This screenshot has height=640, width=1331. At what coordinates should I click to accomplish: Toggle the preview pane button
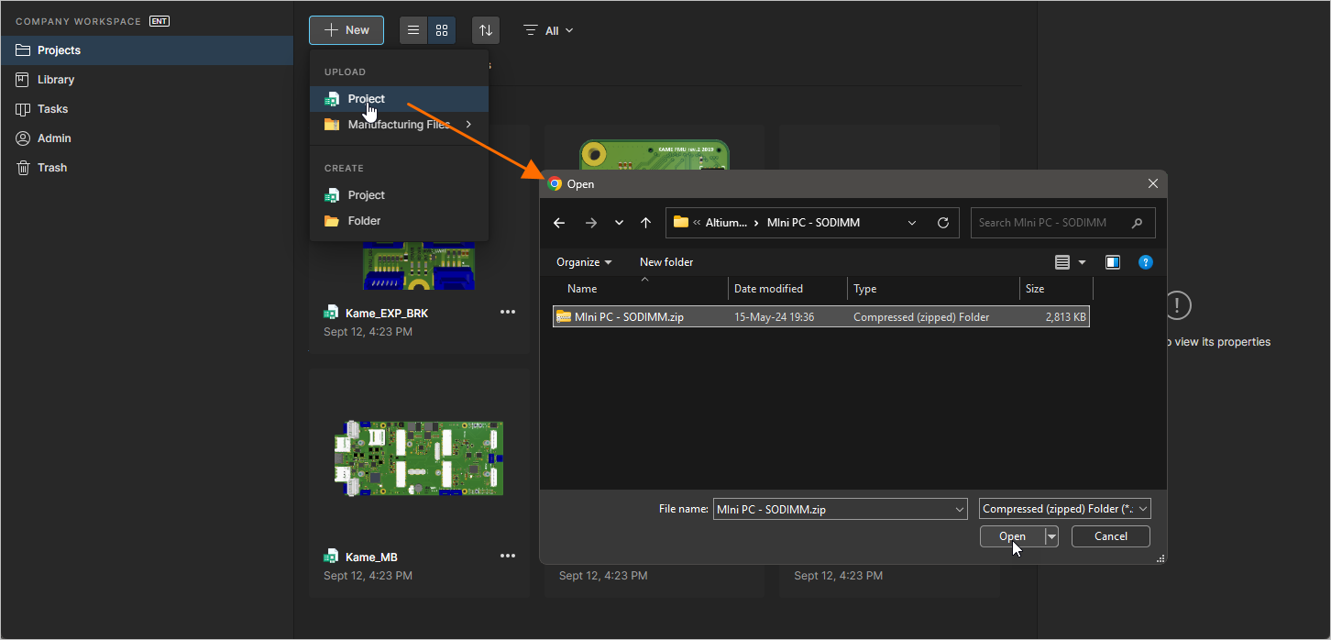[x=1112, y=262]
